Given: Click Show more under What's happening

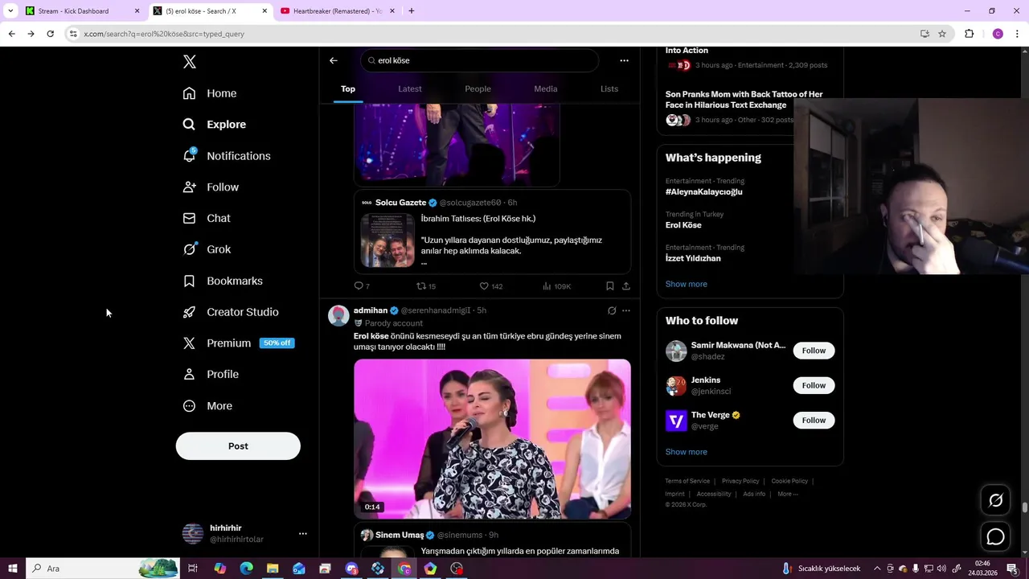Looking at the screenshot, I should pyautogui.click(x=687, y=284).
